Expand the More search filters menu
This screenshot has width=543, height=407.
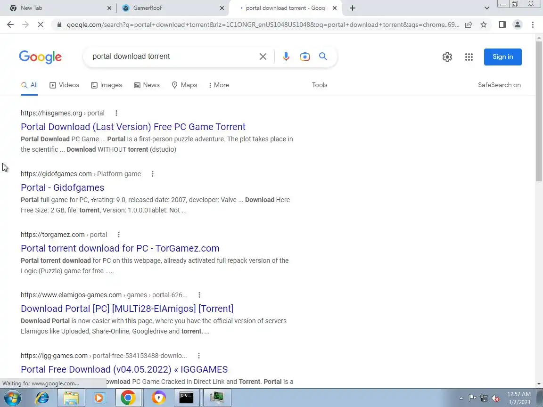[x=219, y=85]
